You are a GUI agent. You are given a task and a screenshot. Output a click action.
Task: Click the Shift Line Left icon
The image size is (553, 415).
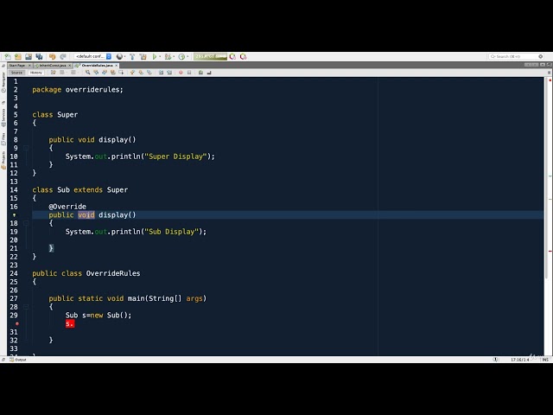point(161,73)
